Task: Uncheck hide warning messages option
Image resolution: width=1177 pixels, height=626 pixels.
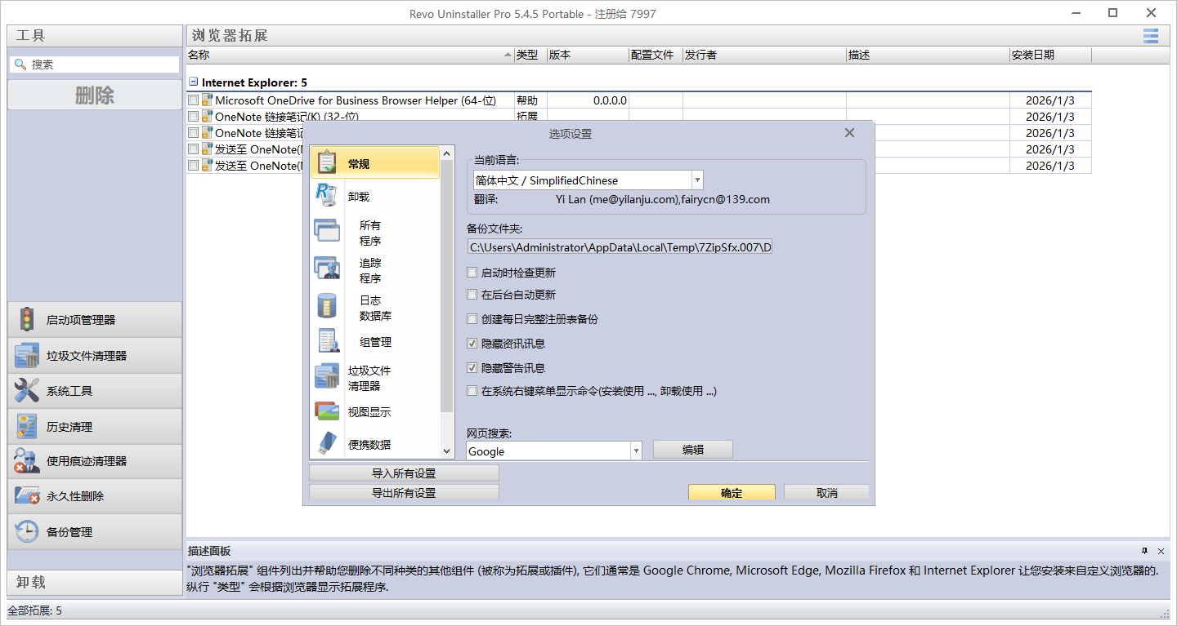Action: [472, 367]
